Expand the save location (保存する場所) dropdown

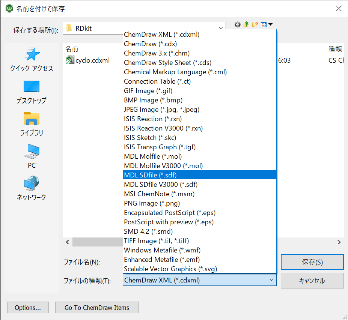click(221, 28)
